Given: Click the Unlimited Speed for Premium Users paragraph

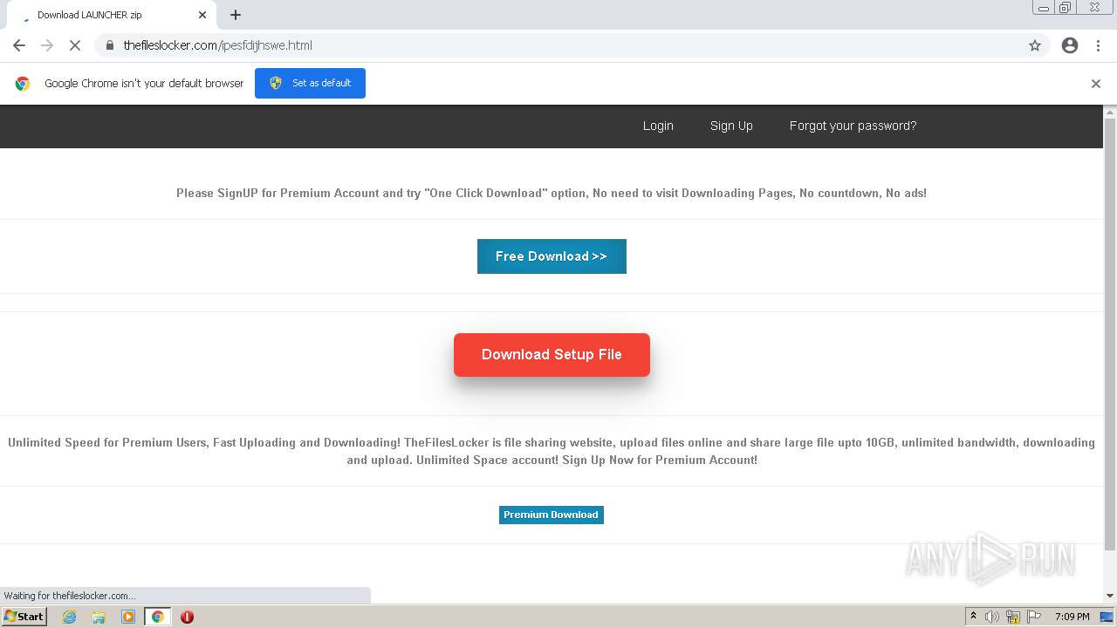Looking at the screenshot, I should 552,451.
